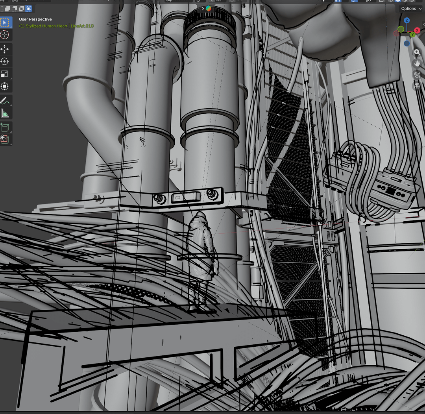
Task: Expand chevron beside the colored cube icon
Action: (x=203, y=8)
